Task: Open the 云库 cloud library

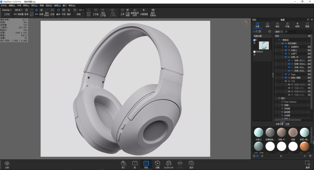Action: [7, 164]
